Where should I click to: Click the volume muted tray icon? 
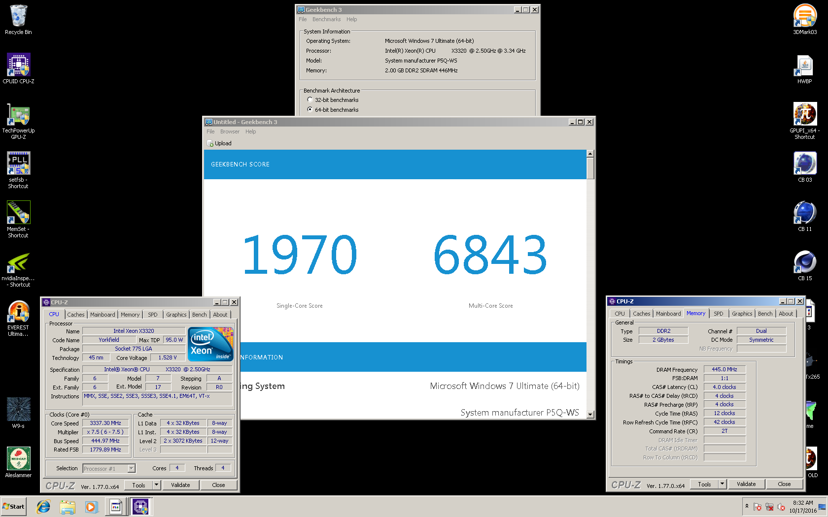point(781,507)
